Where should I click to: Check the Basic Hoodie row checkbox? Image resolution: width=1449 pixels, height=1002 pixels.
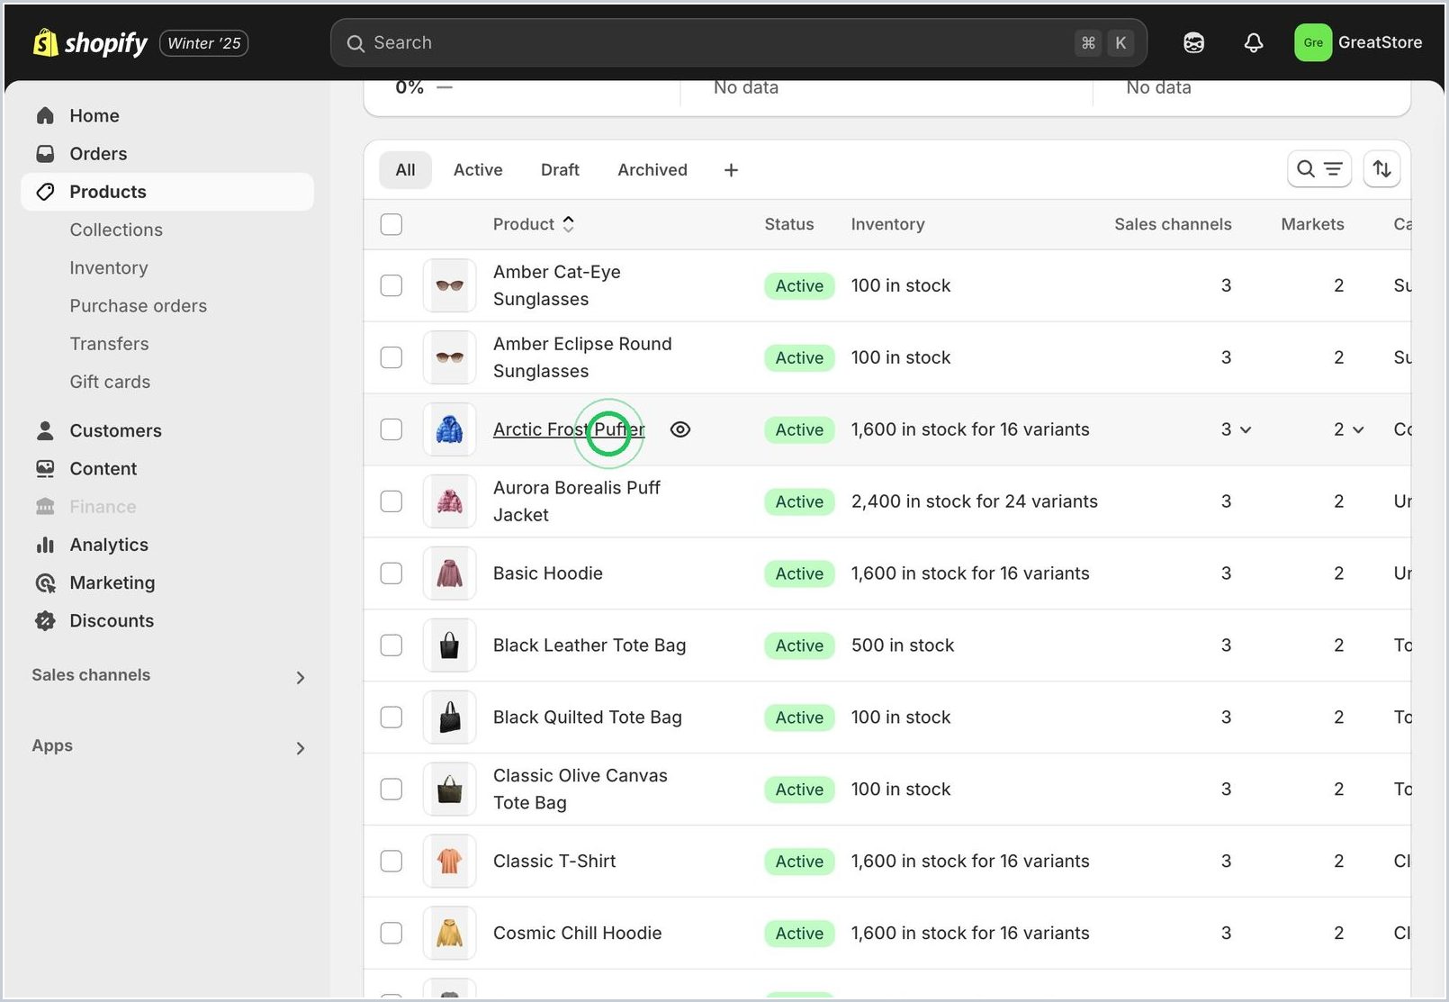pos(391,573)
